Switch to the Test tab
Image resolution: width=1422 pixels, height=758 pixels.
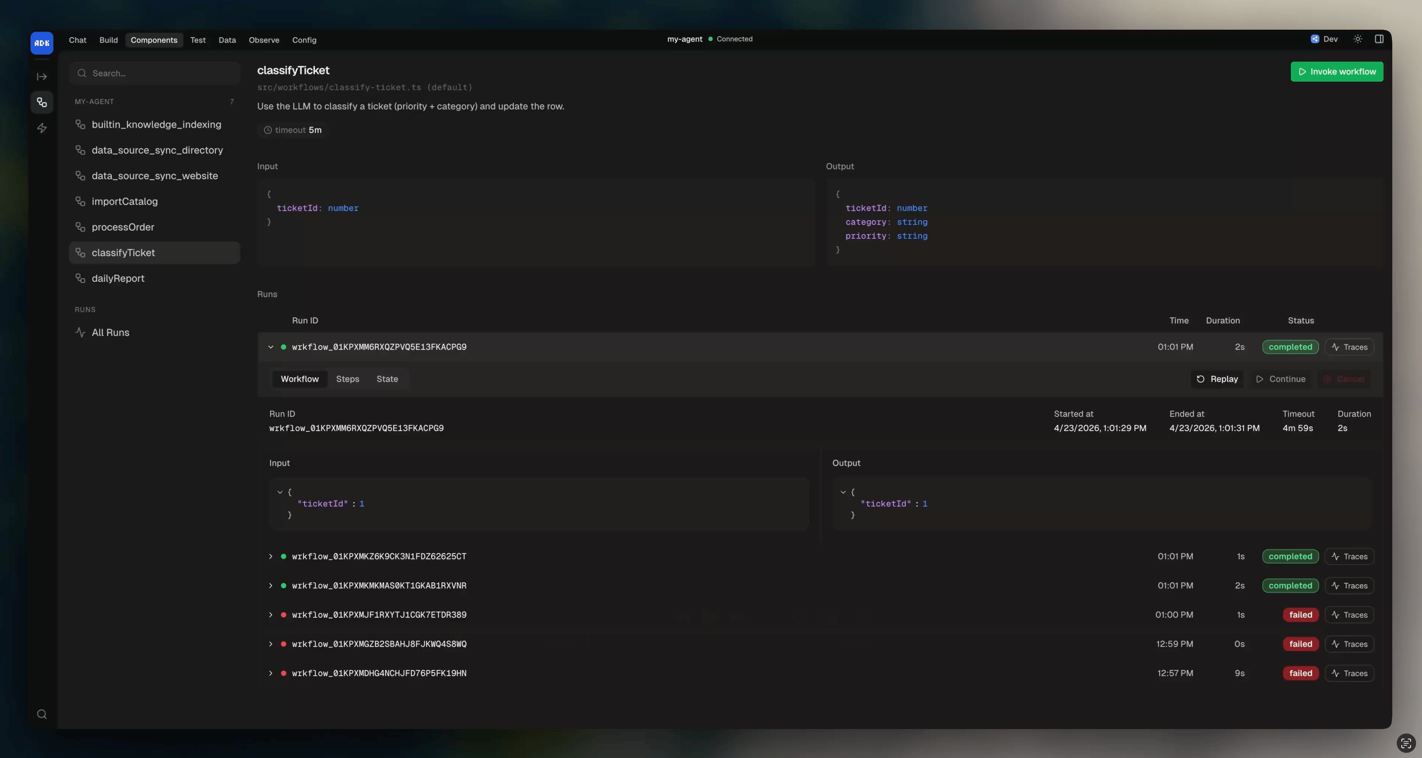(x=198, y=40)
